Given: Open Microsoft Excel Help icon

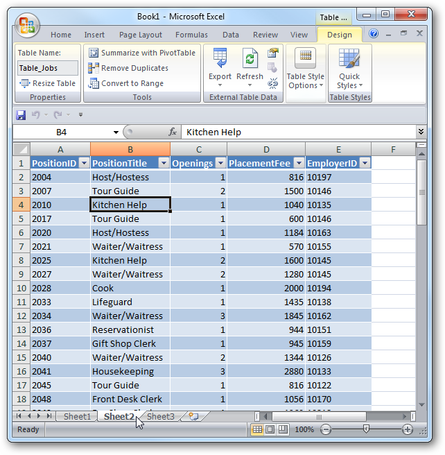Looking at the screenshot, I should pyautogui.click(x=374, y=34).
